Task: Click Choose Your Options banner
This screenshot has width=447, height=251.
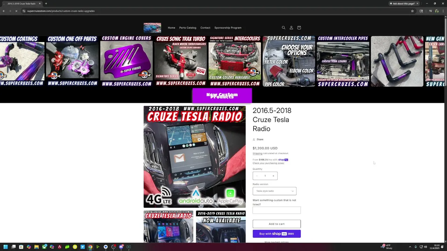Action: pyautogui.click(x=289, y=61)
